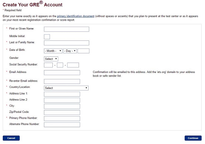Focus the First or Given Name field
Screen dimensions: 205x144
[67, 29]
